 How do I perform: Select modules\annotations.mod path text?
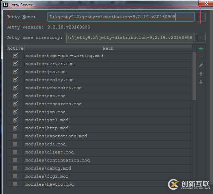(x=56, y=136)
